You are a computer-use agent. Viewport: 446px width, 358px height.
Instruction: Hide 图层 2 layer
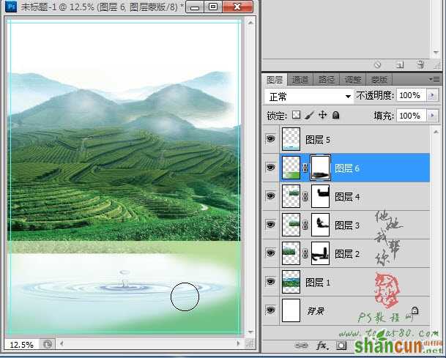tap(270, 253)
